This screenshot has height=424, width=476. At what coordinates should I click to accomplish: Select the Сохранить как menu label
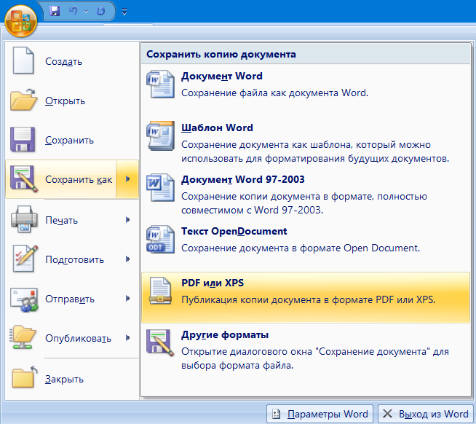79,180
